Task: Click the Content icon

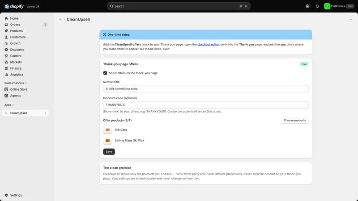Action: click(6, 56)
